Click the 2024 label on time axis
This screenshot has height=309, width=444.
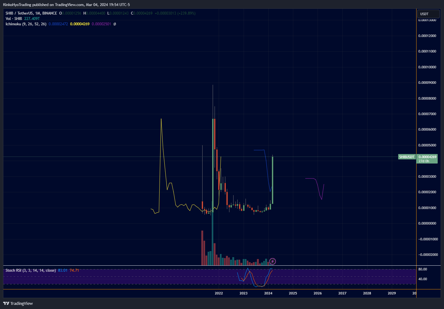pos(268,293)
